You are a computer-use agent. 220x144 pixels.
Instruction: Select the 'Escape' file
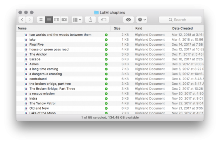pos(110,59)
